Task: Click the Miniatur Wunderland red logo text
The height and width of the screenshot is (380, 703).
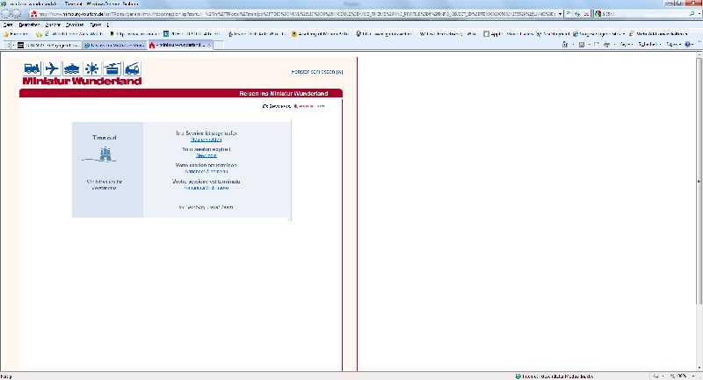Action: coord(82,81)
